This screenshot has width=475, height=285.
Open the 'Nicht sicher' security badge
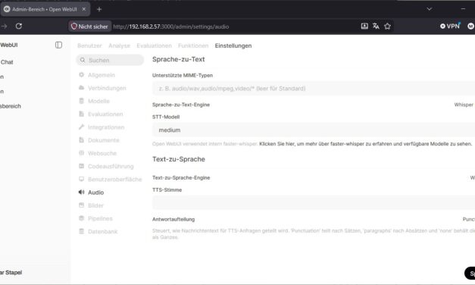89,27
